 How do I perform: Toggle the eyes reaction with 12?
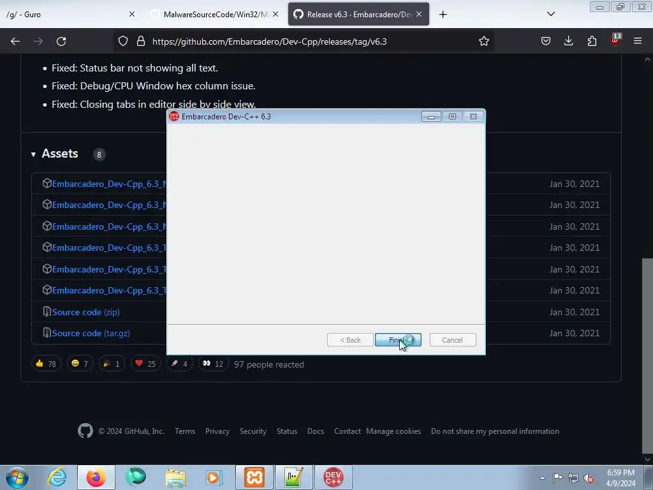pyautogui.click(x=213, y=364)
